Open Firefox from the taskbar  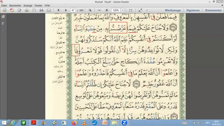[74, 123]
